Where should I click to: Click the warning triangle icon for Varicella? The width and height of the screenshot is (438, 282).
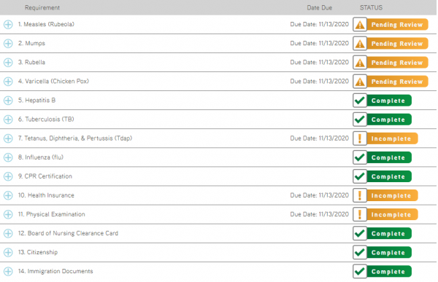pyautogui.click(x=360, y=82)
